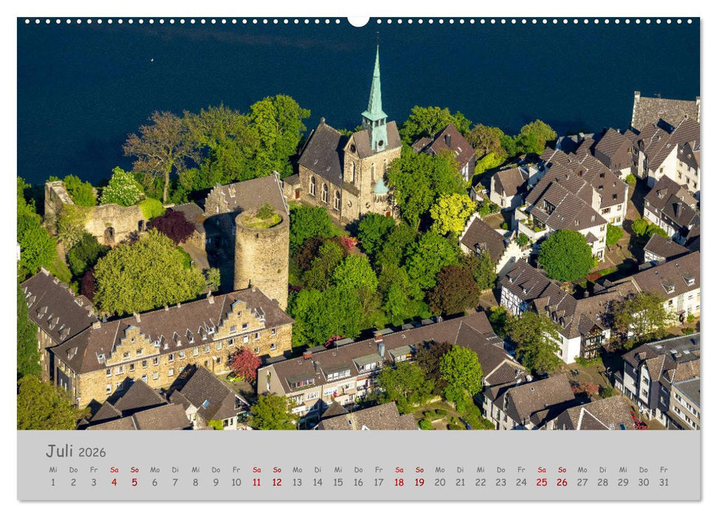Select Saturday the 18th
The height and width of the screenshot is (517, 717).
pyautogui.click(x=399, y=482)
